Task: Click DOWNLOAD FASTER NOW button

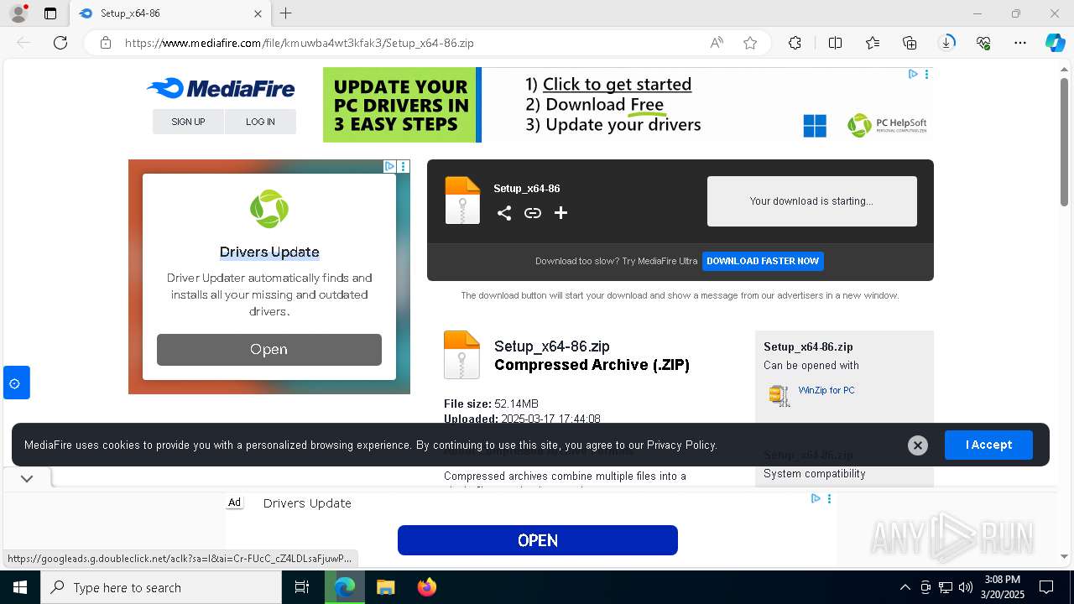Action: coord(763,261)
